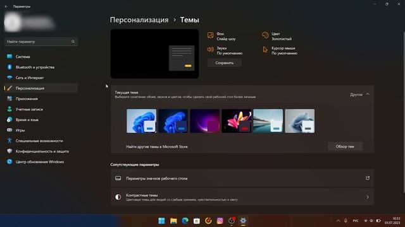Open Instagram app from taskbar
The height and width of the screenshot is (227, 405).
[x=220, y=221]
